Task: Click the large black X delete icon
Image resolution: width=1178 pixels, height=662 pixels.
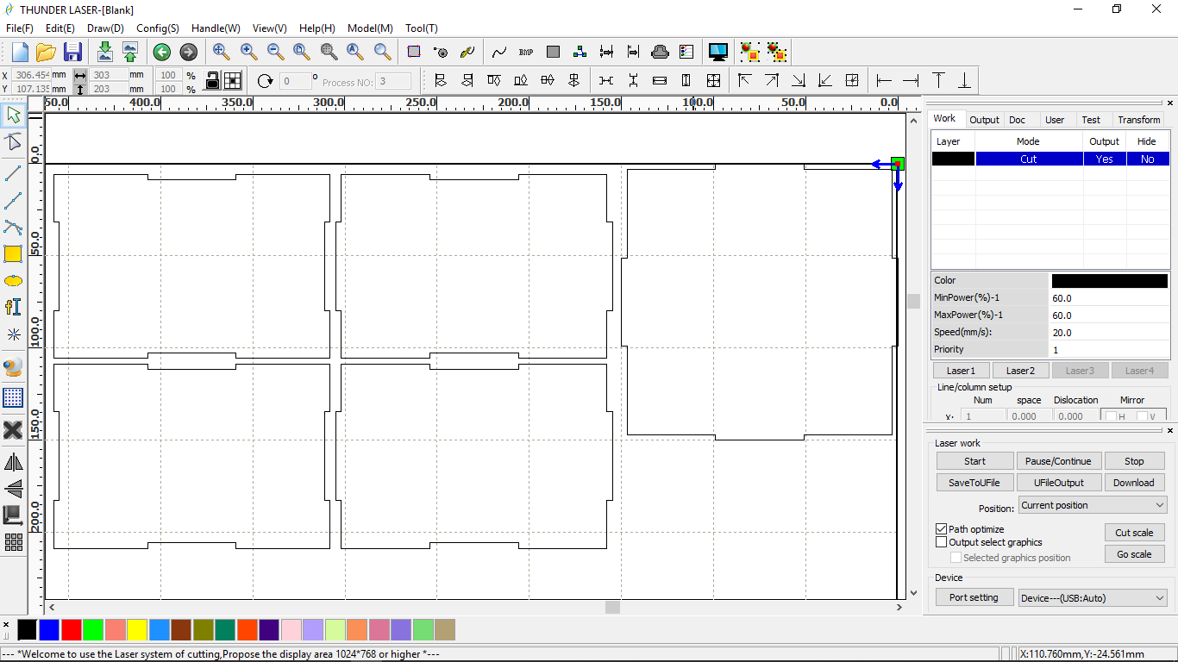Action: [x=13, y=430]
